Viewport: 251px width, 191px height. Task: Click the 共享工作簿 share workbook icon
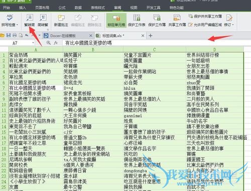(177, 18)
